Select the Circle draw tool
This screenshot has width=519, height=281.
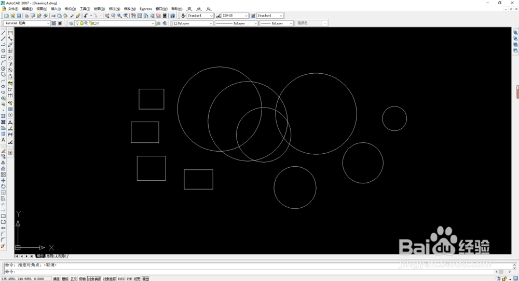click(x=3, y=69)
